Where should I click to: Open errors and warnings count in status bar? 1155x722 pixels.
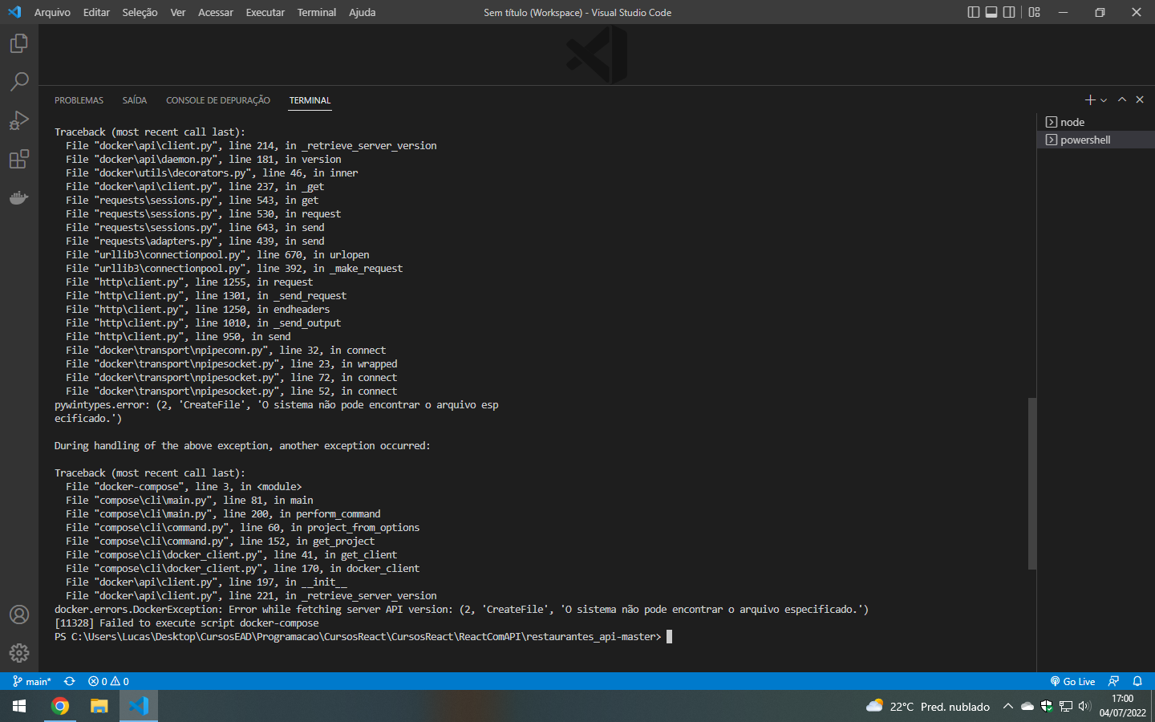(x=108, y=681)
